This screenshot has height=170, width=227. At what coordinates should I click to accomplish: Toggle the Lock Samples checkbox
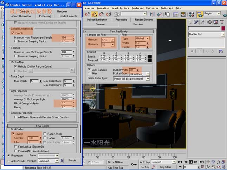tap(89, 70)
